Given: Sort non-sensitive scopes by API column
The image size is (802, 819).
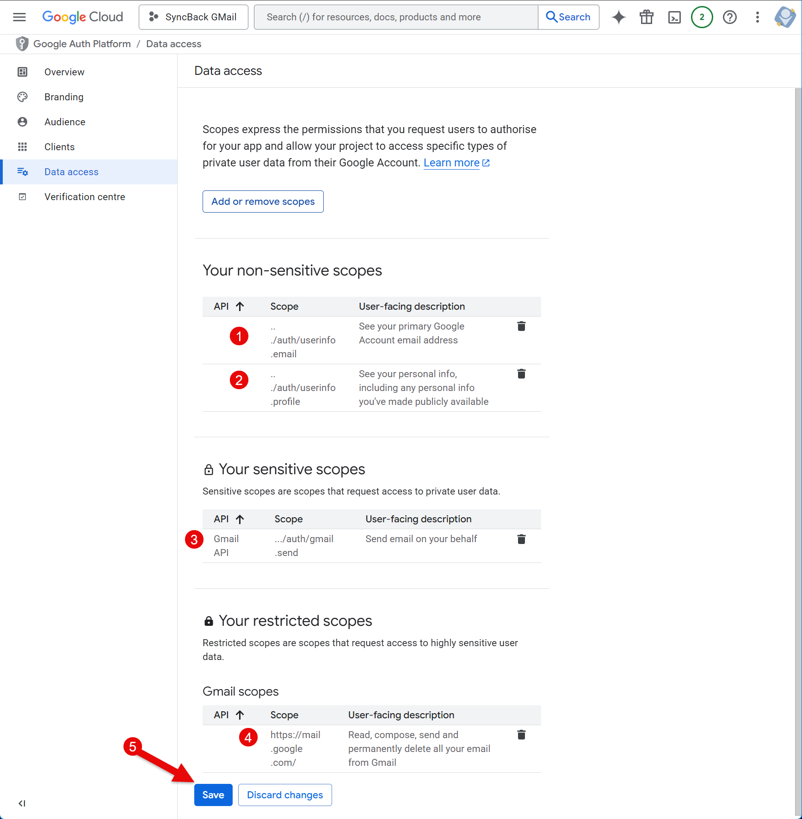Looking at the screenshot, I should (228, 306).
